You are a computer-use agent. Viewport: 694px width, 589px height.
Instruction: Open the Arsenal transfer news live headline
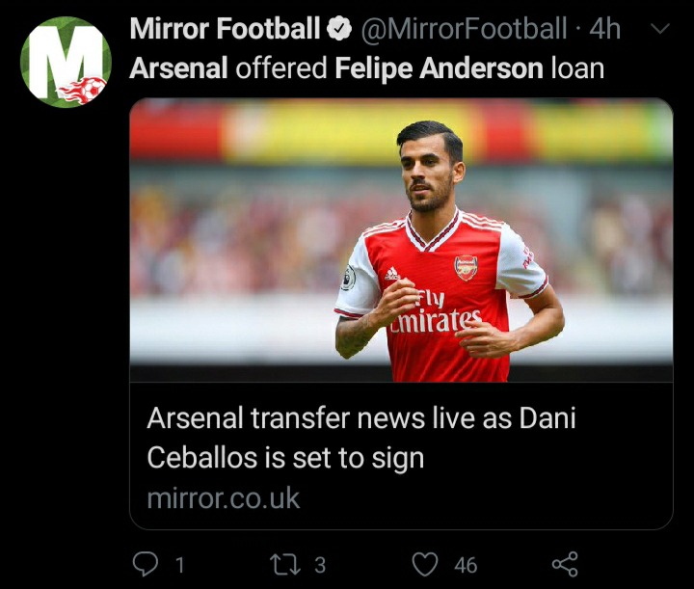[x=361, y=438]
